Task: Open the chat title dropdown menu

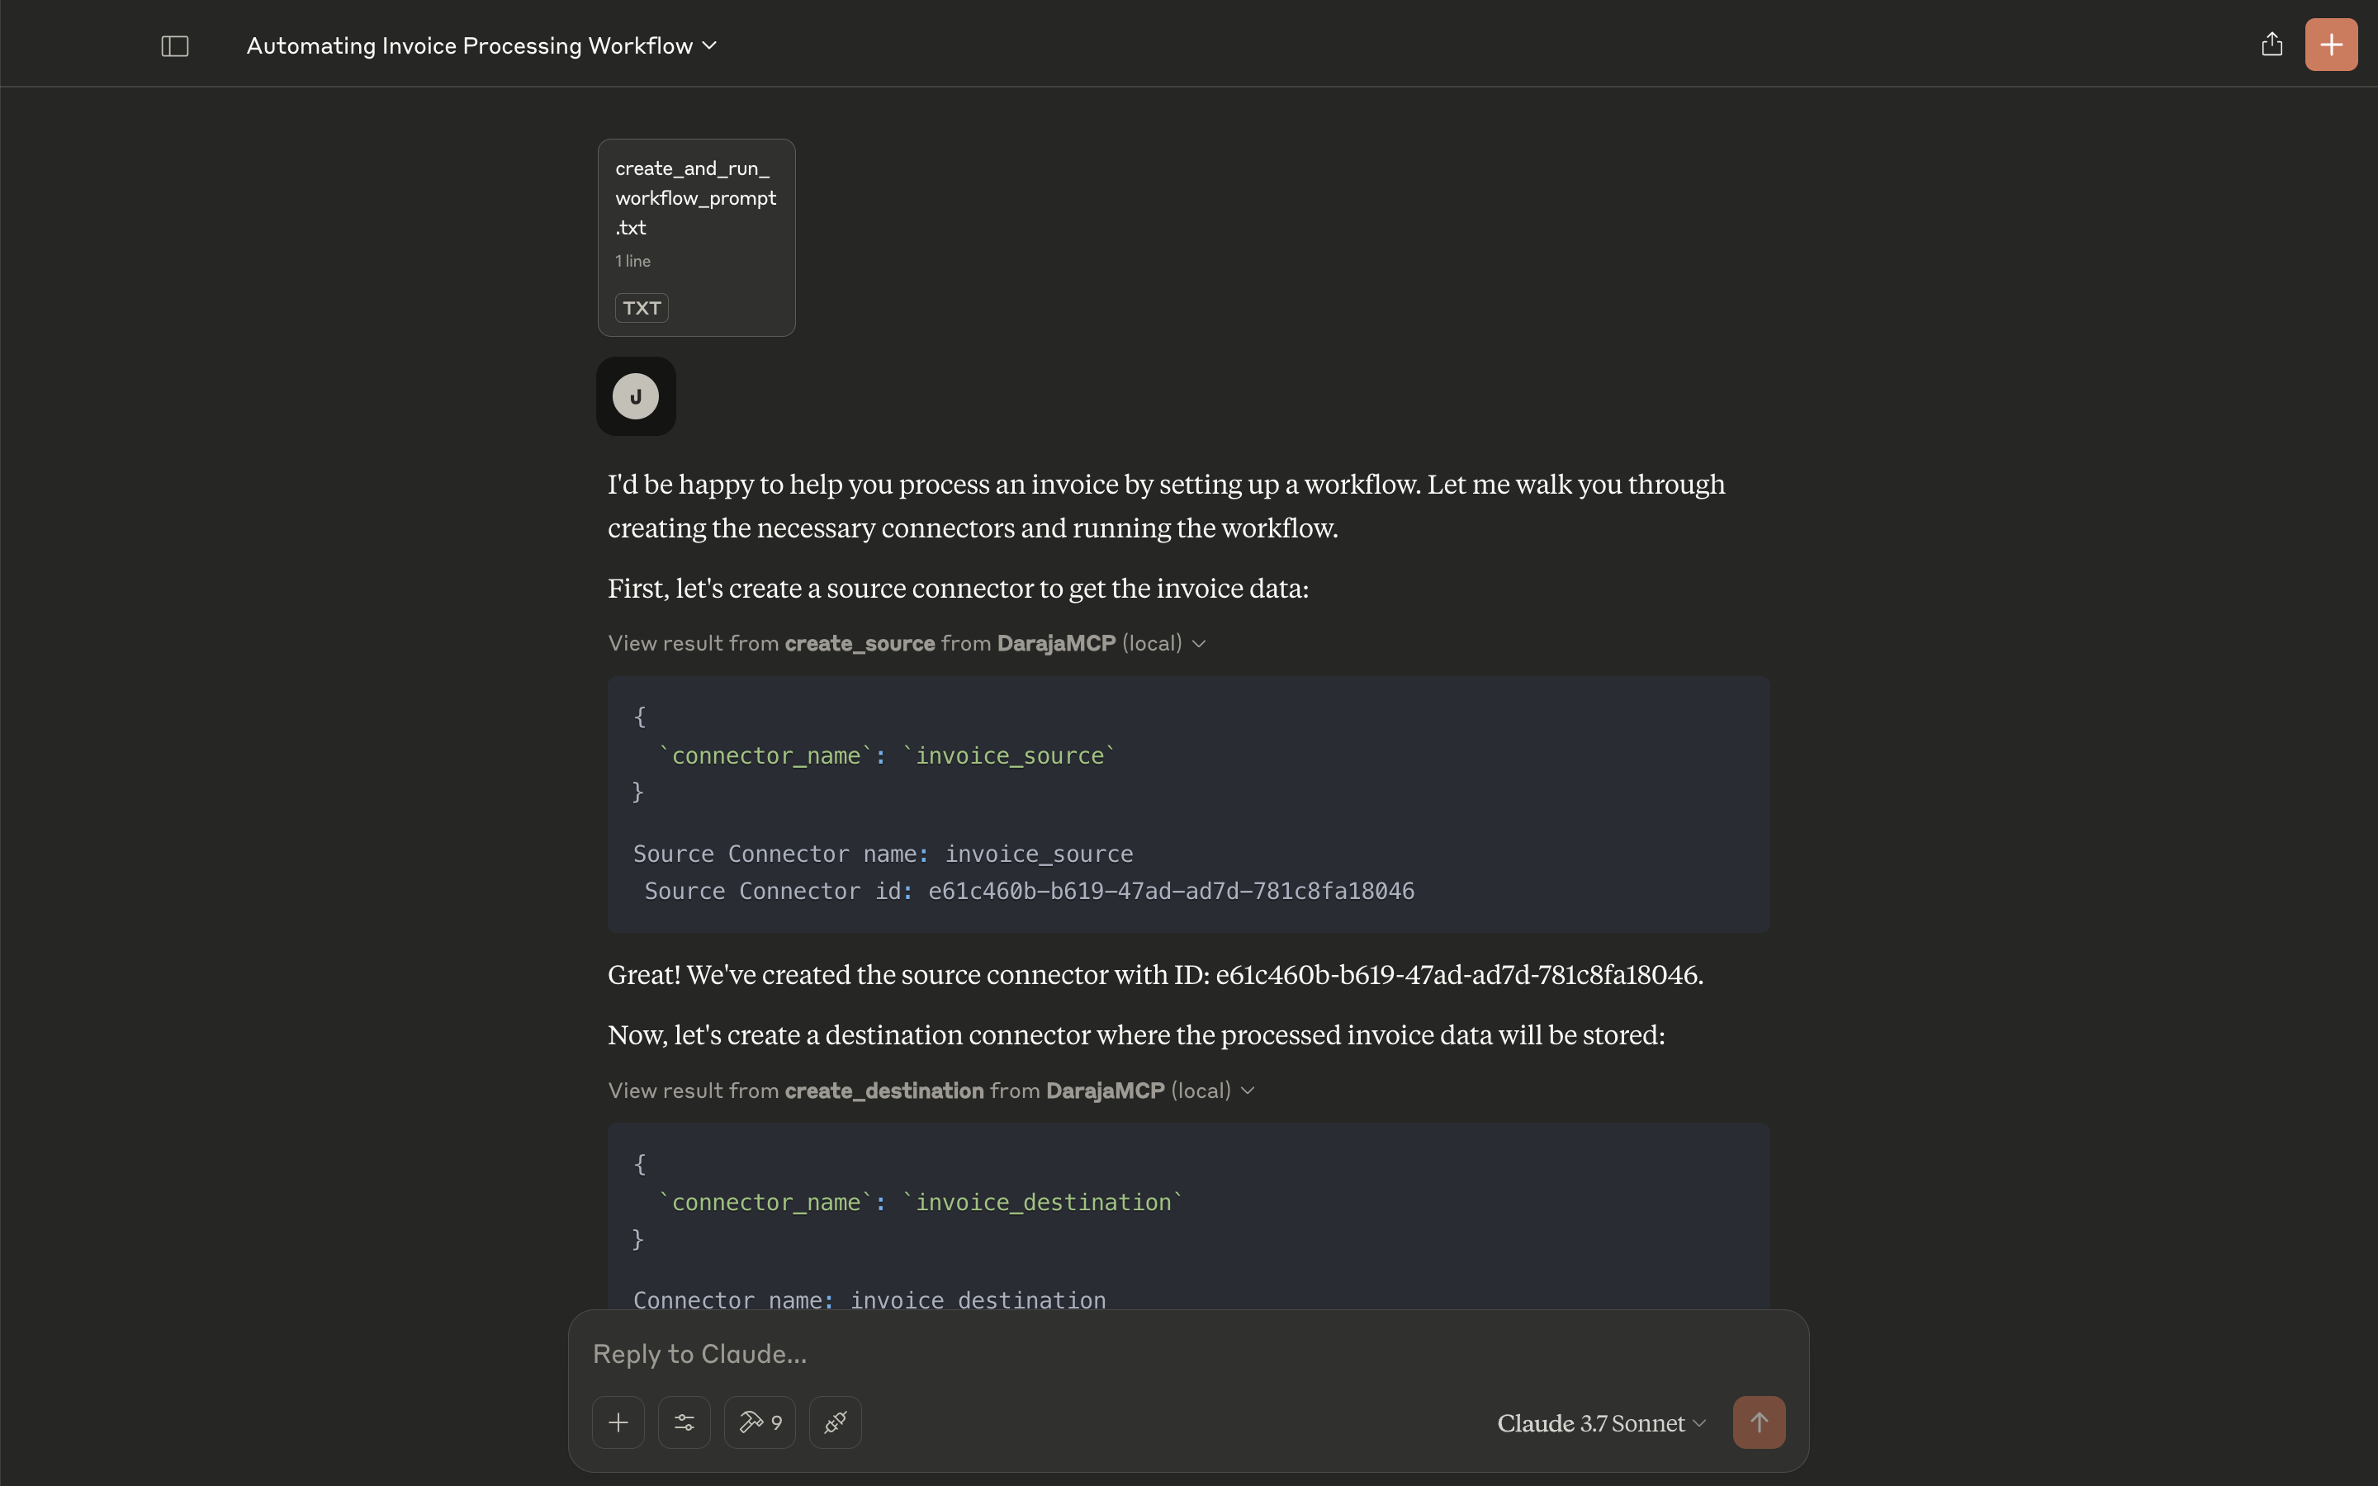Action: coord(710,46)
